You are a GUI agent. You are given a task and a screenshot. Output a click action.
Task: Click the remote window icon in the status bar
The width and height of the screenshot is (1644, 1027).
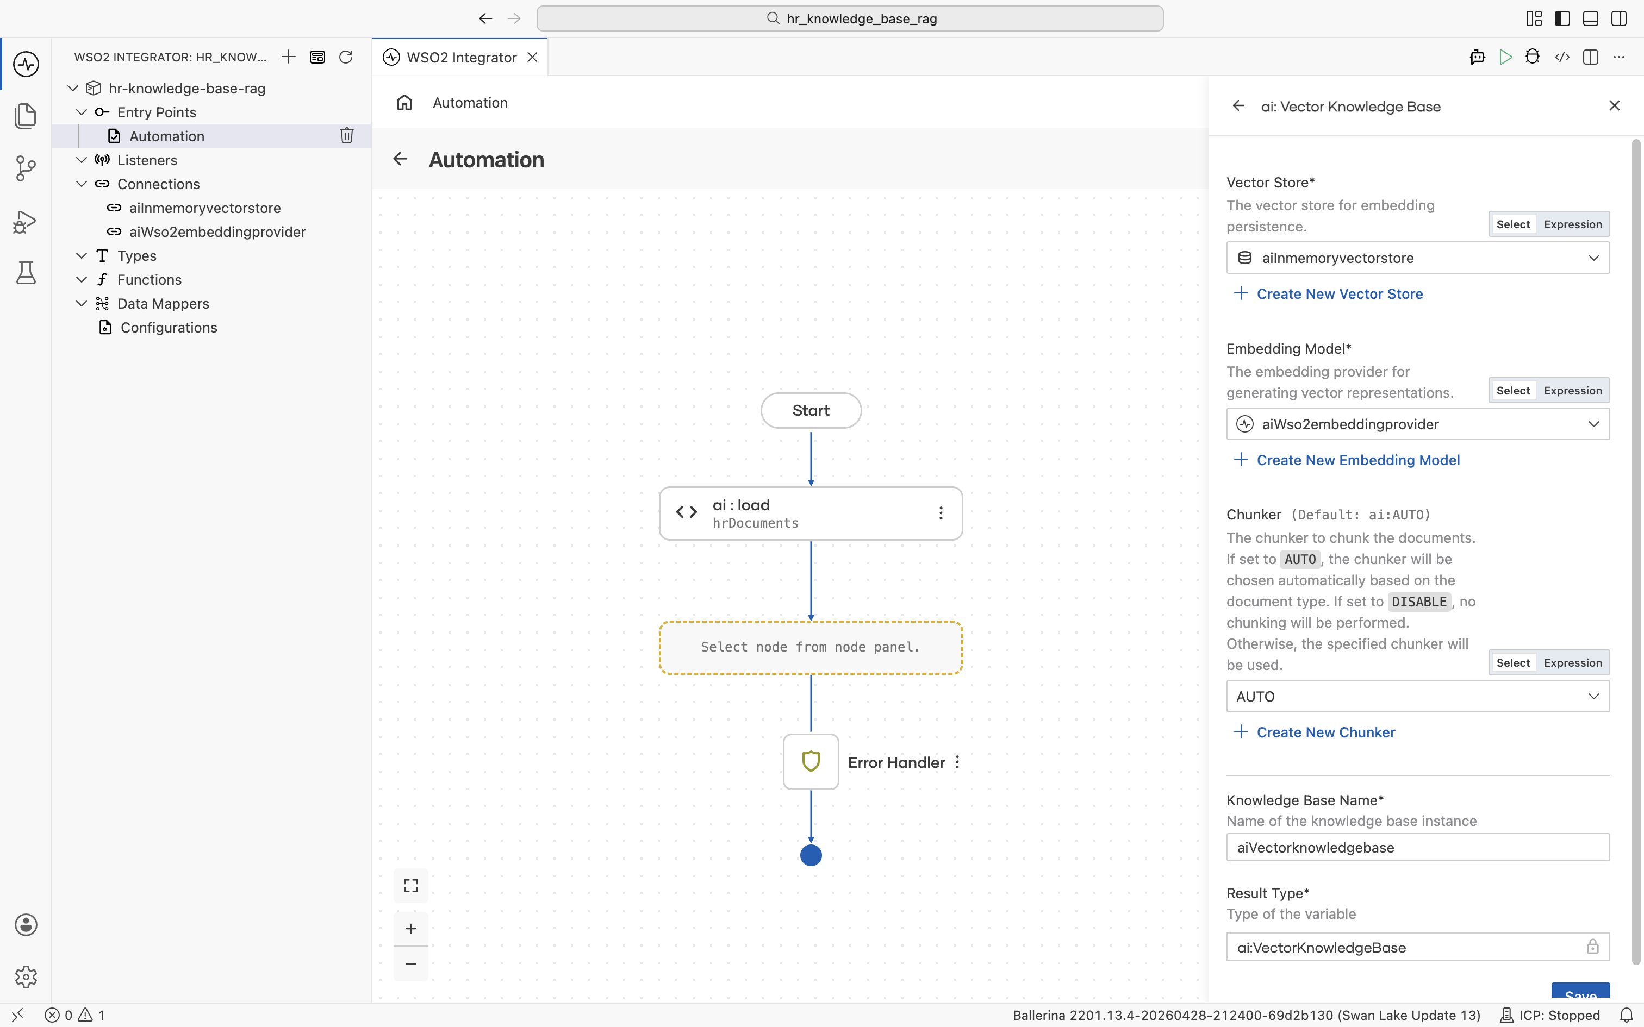tap(17, 1016)
